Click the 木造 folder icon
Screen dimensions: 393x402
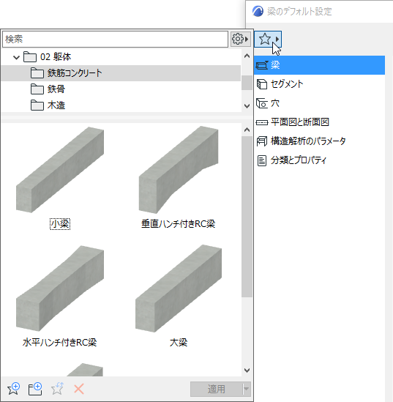(x=37, y=105)
